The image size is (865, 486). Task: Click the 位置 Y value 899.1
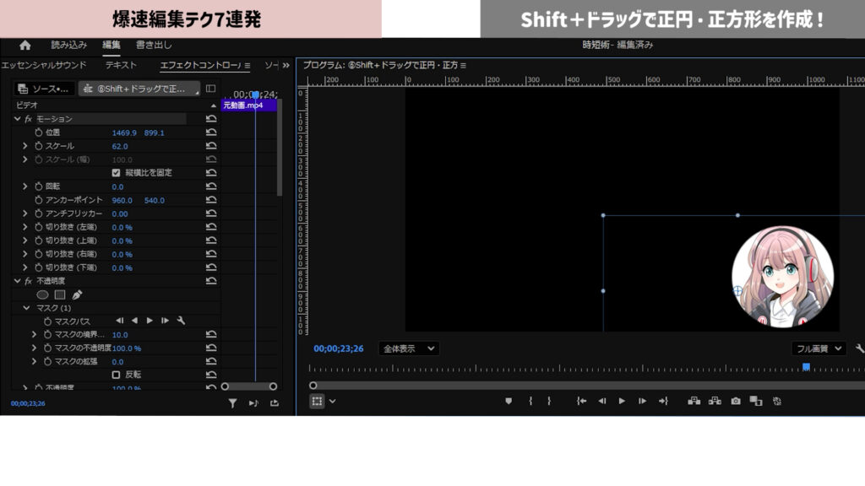click(154, 132)
